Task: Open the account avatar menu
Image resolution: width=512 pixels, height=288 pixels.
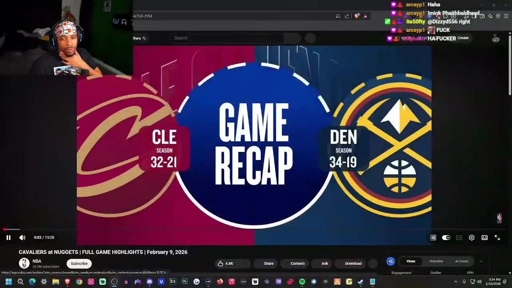Action: [x=496, y=38]
